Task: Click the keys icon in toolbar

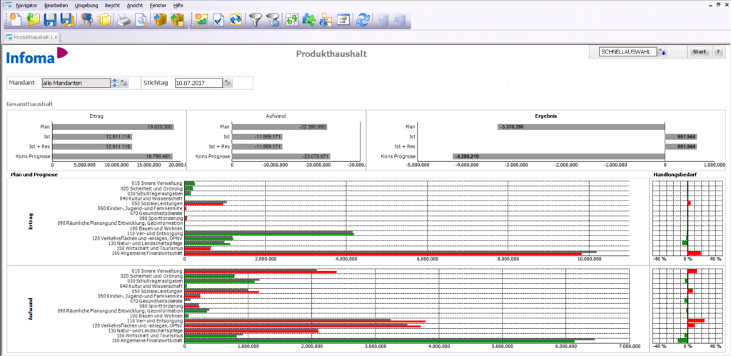Action: 87,19
